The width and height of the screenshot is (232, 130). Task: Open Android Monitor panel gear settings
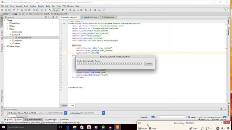(x=221, y=109)
